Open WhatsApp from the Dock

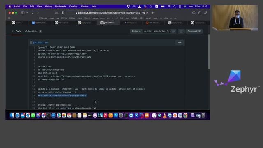[x=33, y=116]
